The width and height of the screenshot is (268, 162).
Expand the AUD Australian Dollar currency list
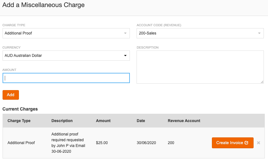pyautogui.click(x=64, y=56)
